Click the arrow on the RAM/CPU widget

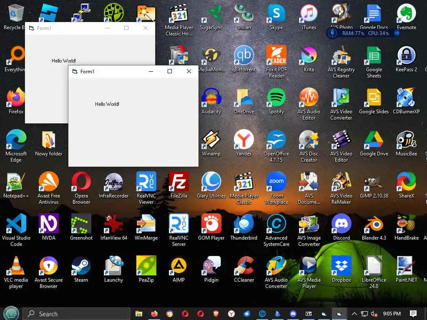[x=397, y=33]
